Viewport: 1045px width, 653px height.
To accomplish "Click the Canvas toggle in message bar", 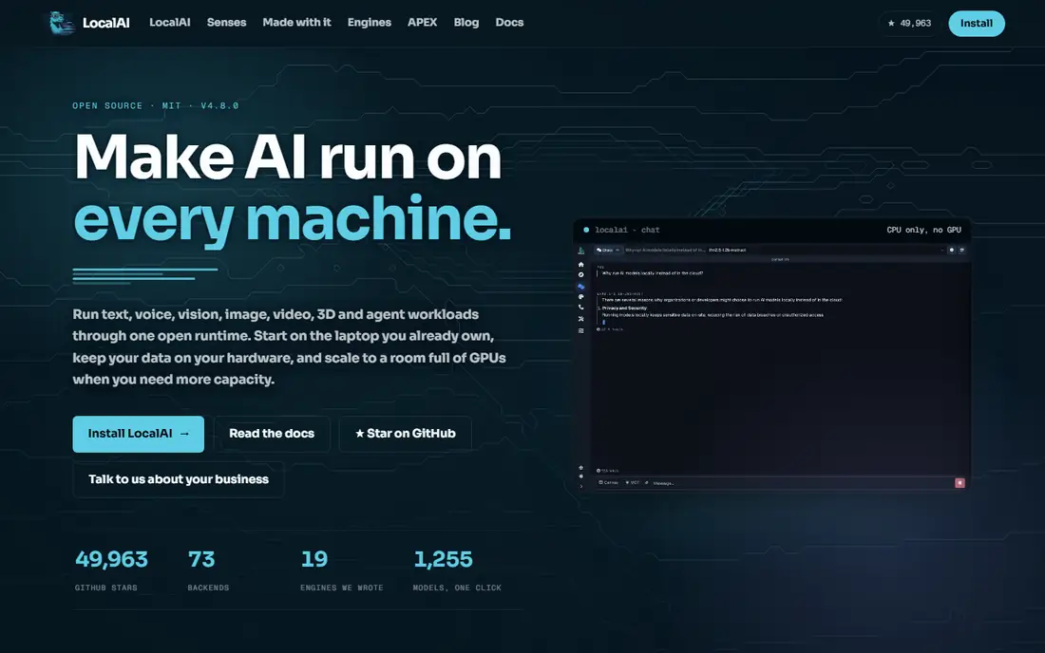I will [x=608, y=482].
